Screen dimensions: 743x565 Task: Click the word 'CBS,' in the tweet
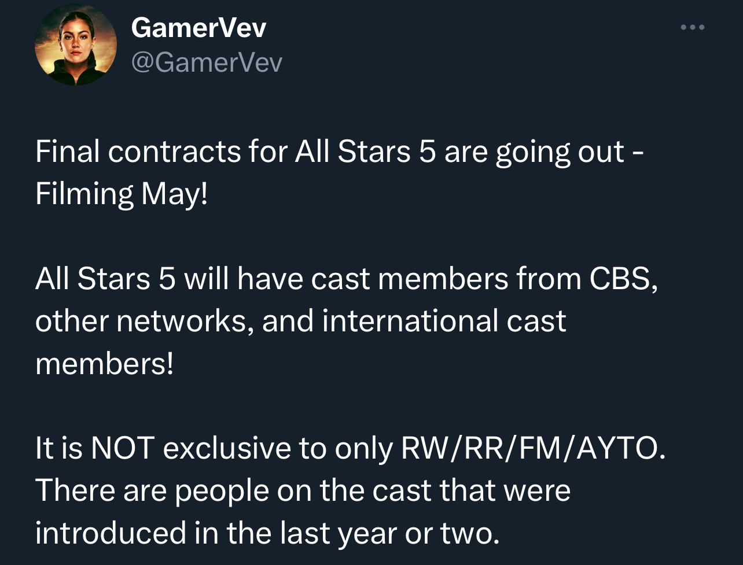(x=623, y=280)
